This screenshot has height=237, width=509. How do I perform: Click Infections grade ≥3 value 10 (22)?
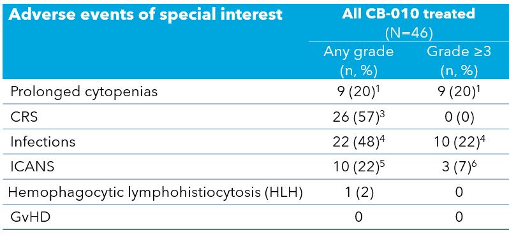coord(459,141)
